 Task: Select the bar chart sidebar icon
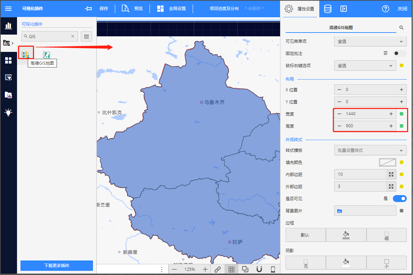[8, 26]
